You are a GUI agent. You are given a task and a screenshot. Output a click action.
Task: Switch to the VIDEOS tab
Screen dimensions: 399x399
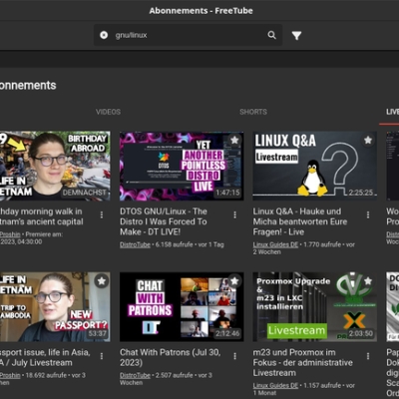108,112
